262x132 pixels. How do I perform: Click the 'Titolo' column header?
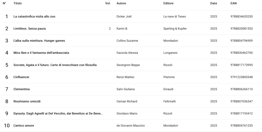coord(18,3)
